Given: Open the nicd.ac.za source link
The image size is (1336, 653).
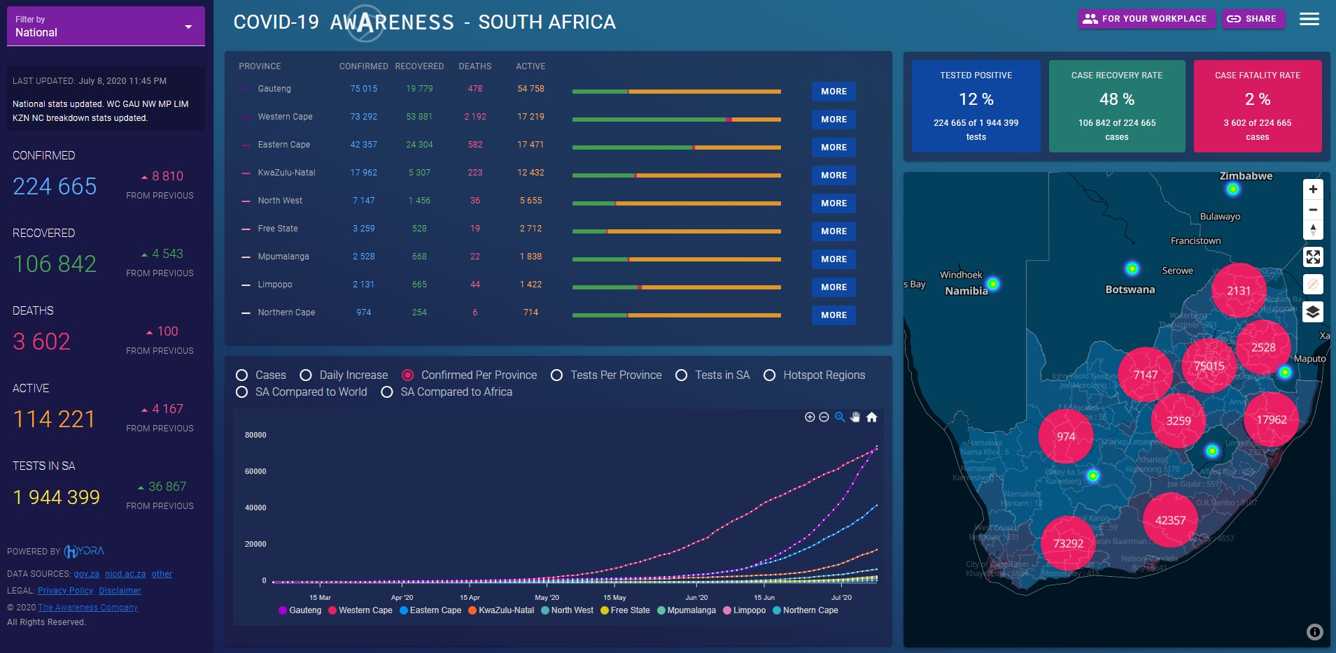Looking at the screenshot, I should (125, 574).
